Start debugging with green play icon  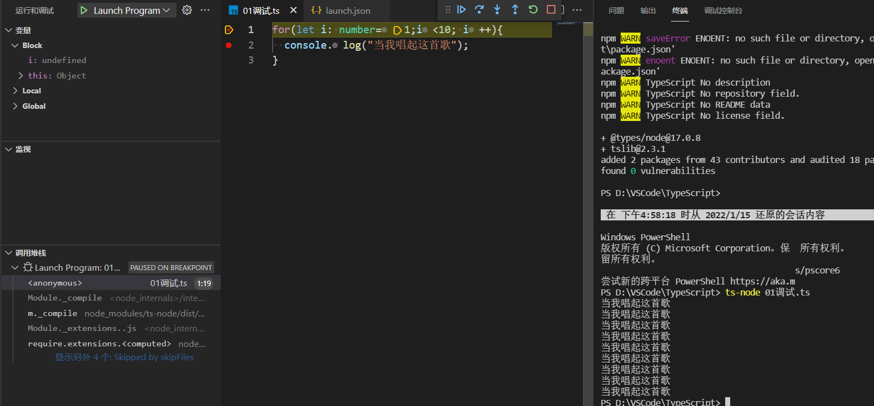click(x=84, y=10)
